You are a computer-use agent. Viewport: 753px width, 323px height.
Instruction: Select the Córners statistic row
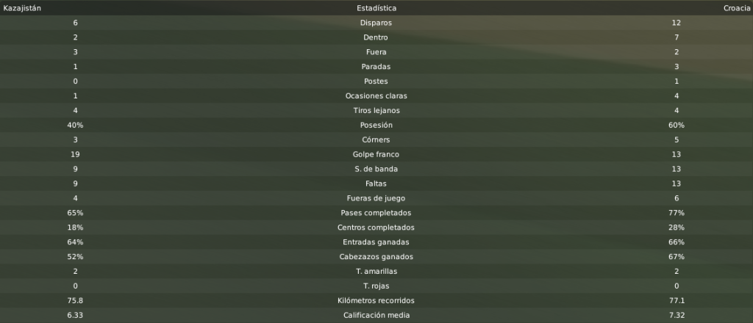pyautogui.click(x=376, y=139)
